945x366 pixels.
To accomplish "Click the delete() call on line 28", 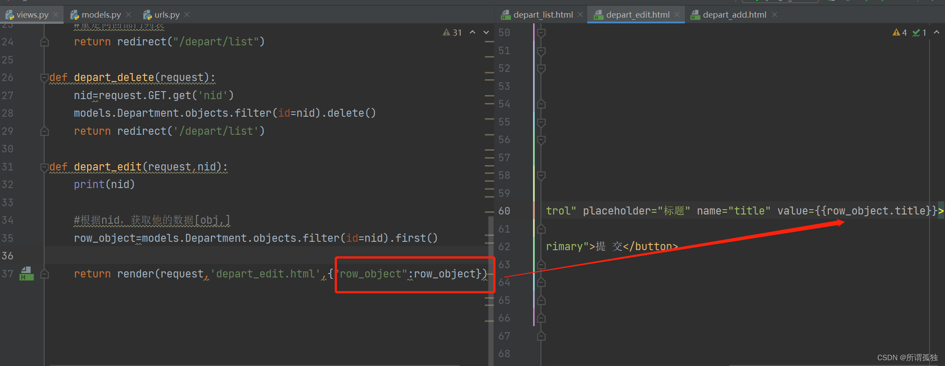I will (352, 113).
